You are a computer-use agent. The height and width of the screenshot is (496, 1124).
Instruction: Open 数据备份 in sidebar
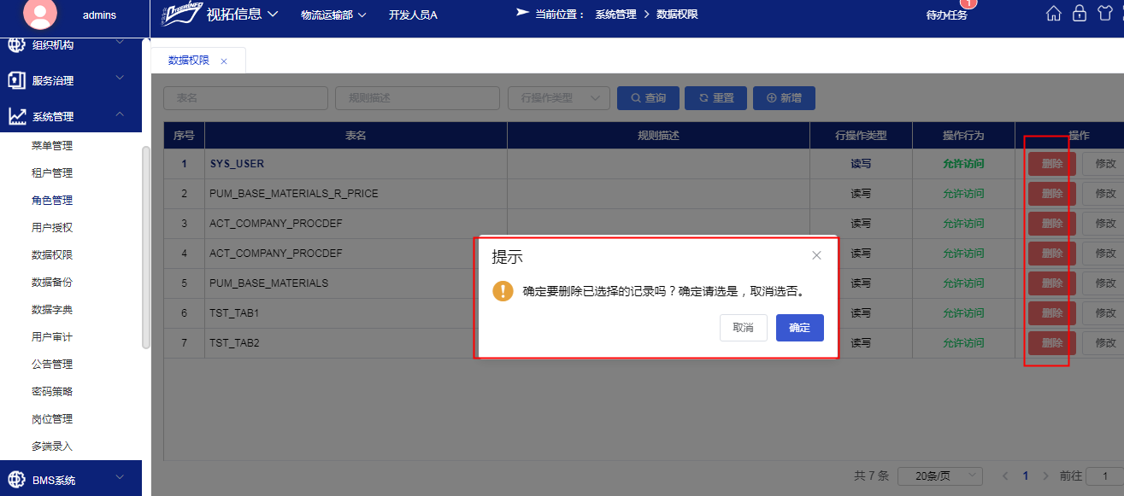[52, 283]
